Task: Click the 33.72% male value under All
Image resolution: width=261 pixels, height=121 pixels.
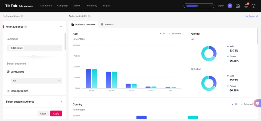Action: 234,51
